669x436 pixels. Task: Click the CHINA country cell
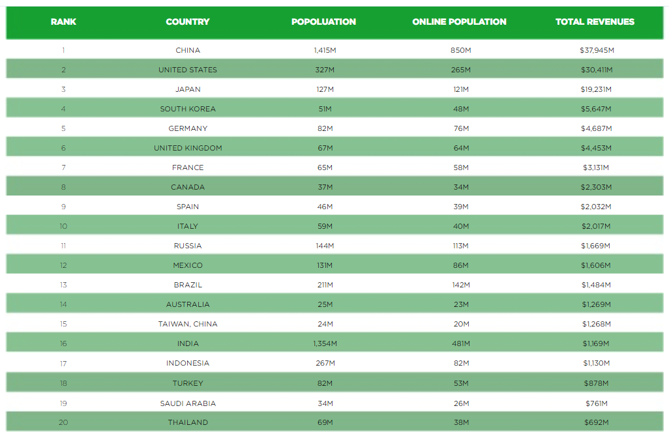point(188,50)
